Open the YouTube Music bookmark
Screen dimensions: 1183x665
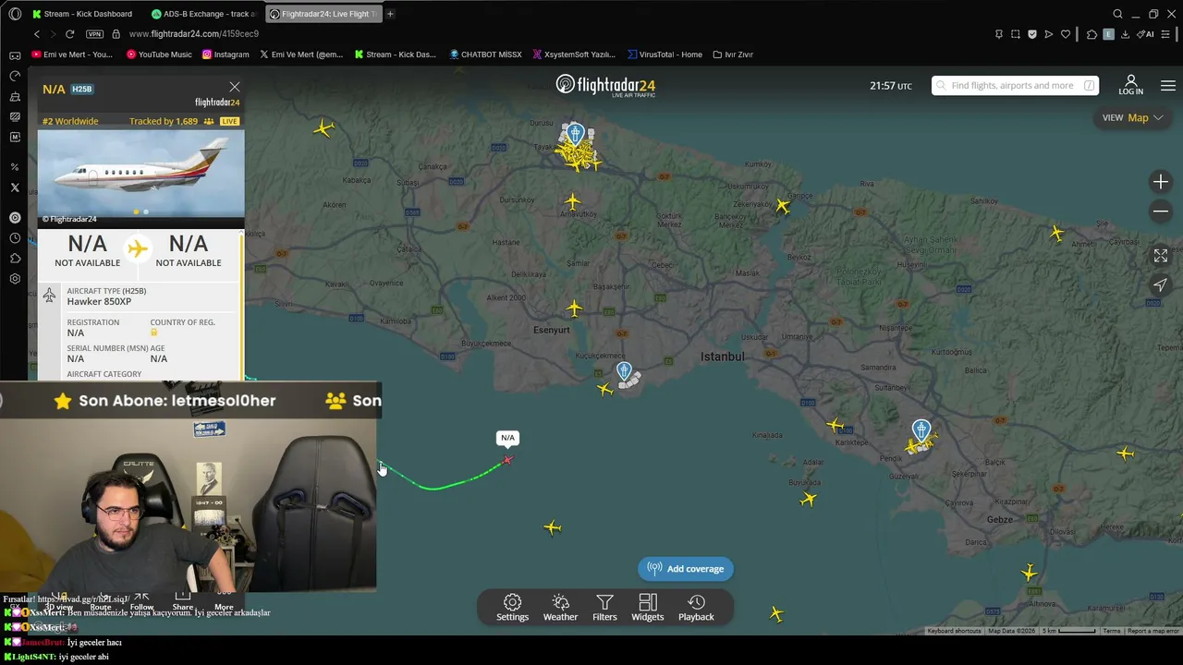159,54
